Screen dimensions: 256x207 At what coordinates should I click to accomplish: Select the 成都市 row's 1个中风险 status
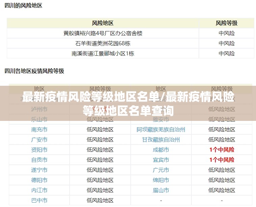(222, 150)
